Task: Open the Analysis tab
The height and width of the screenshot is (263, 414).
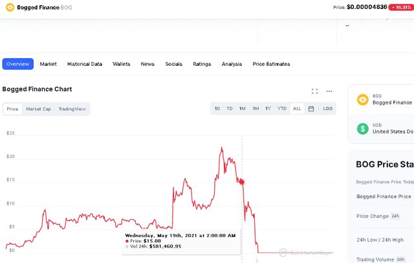Action: click(x=232, y=64)
